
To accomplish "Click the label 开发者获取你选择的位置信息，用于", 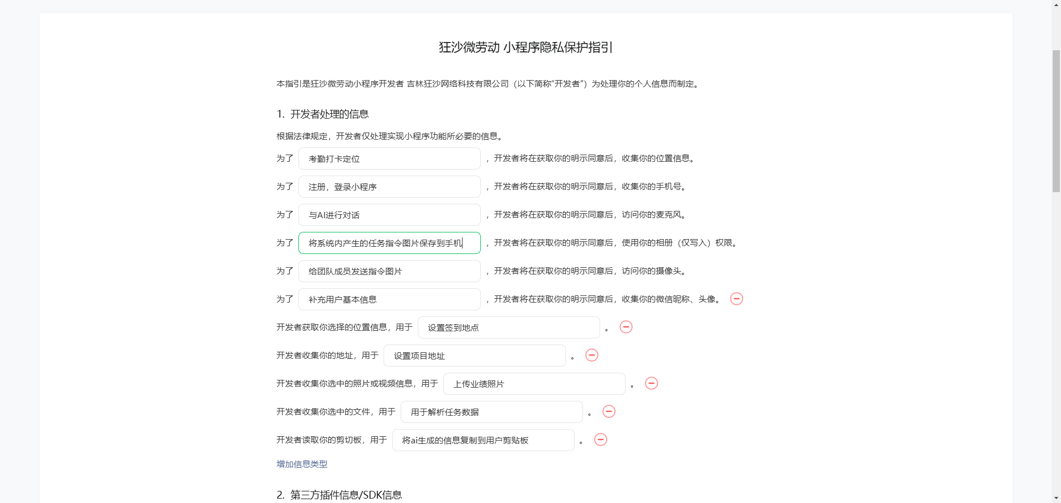I will click(344, 327).
